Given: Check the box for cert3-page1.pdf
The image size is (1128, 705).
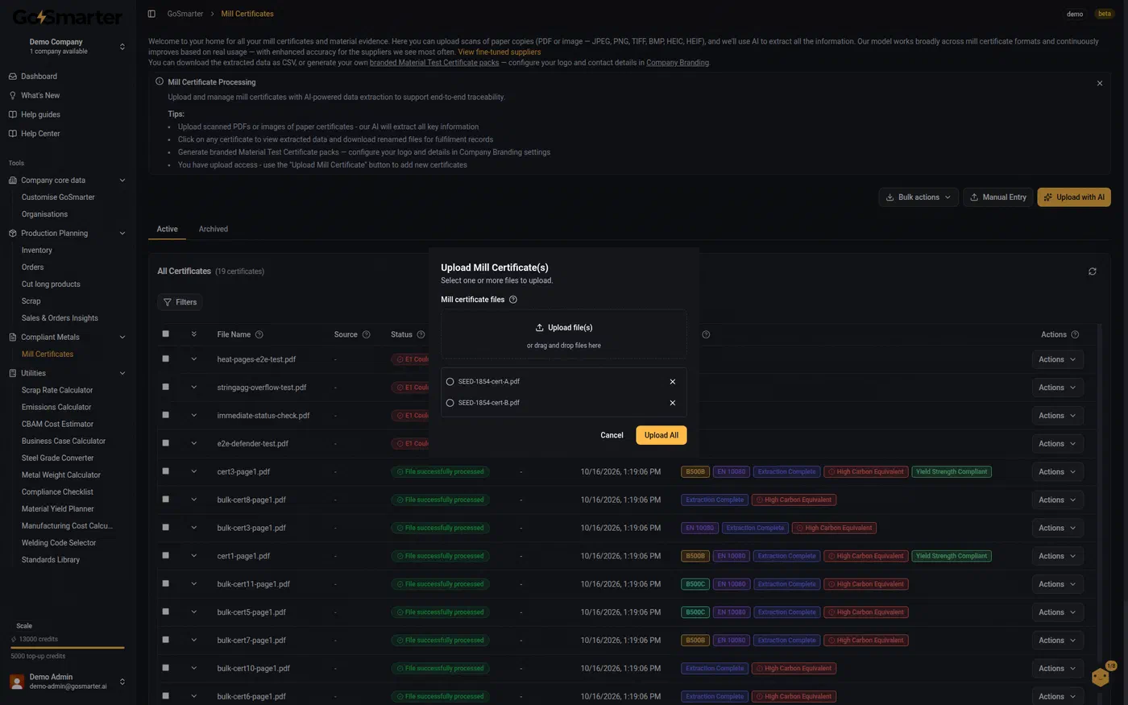Looking at the screenshot, I should pyautogui.click(x=166, y=471).
